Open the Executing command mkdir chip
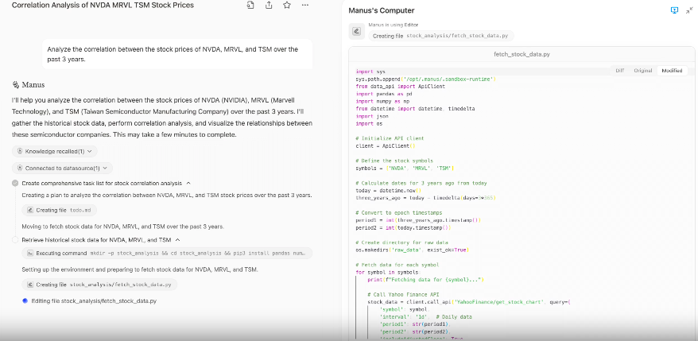Screen dimensions: 698x341 [x=167, y=254]
